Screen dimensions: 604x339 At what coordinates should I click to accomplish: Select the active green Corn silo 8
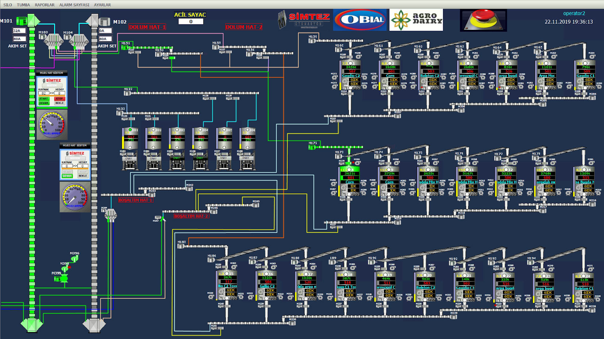(x=350, y=181)
